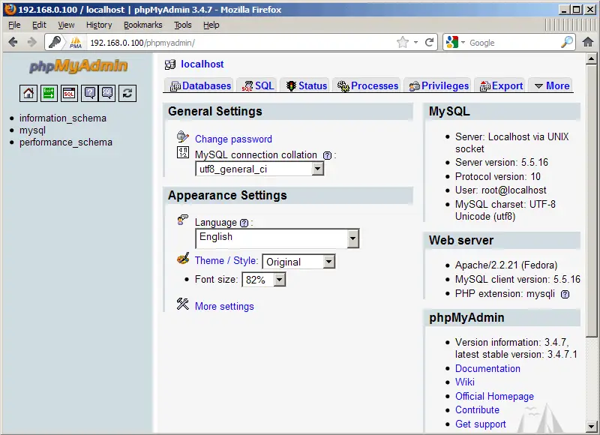Go to phpMyAdmin home icon in sidebar

click(x=28, y=93)
